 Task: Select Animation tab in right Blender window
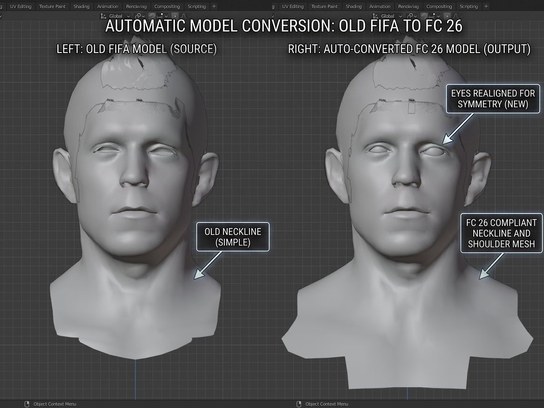[380, 6]
